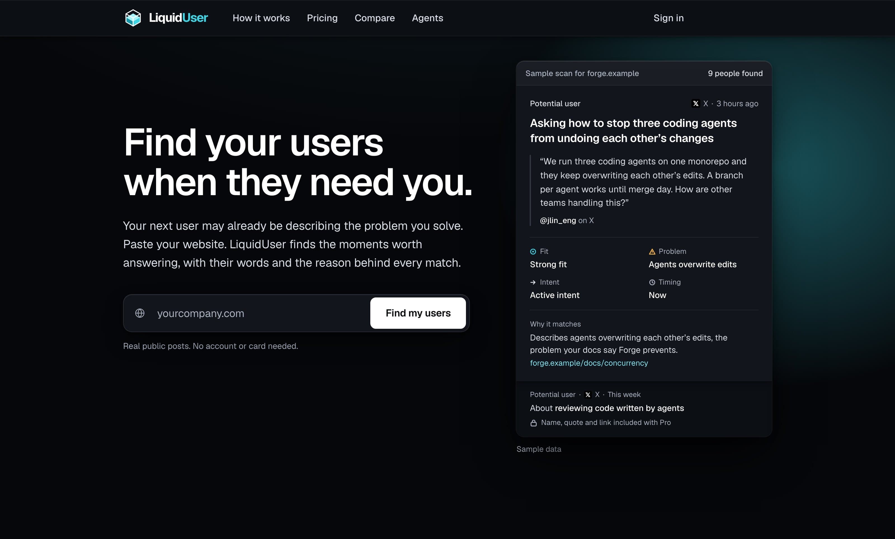Click the 'This week' label
The width and height of the screenshot is (895, 539).
coord(624,394)
